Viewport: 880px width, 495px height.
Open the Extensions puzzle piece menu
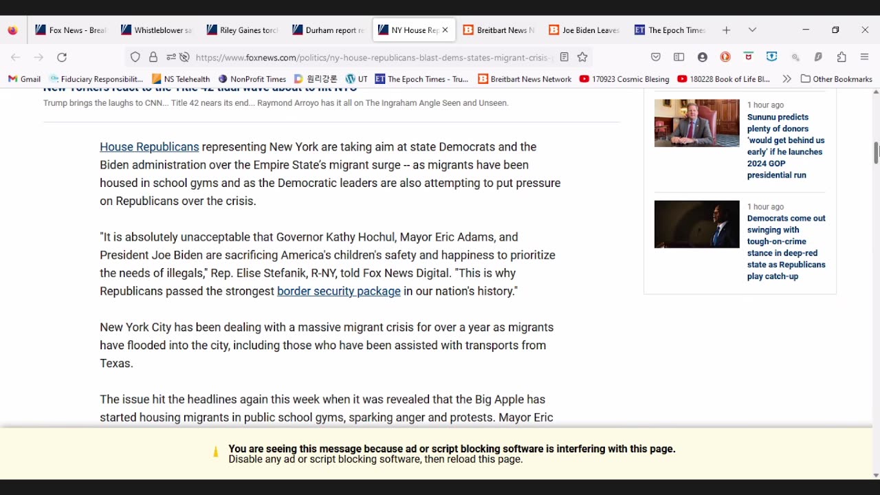pyautogui.click(x=841, y=58)
